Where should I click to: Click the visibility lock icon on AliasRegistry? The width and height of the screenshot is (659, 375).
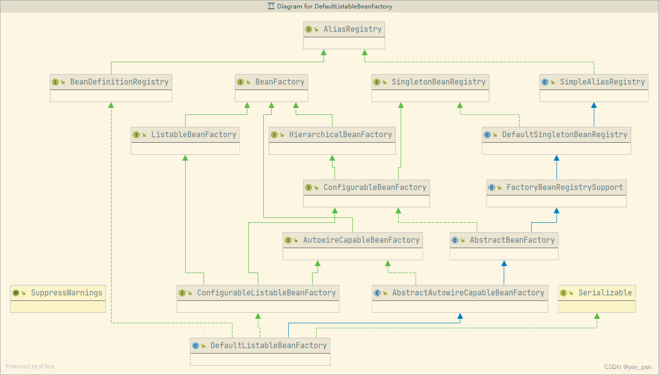pos(317,30)
